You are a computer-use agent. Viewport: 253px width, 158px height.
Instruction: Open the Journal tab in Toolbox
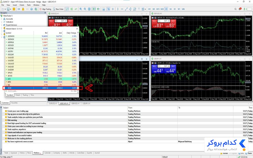pyautogui.click(x=97, y=153)
